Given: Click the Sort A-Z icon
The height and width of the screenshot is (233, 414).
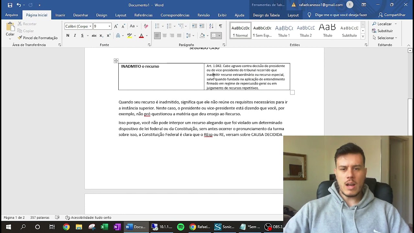Looking at the screenshot, I should 211,26.
